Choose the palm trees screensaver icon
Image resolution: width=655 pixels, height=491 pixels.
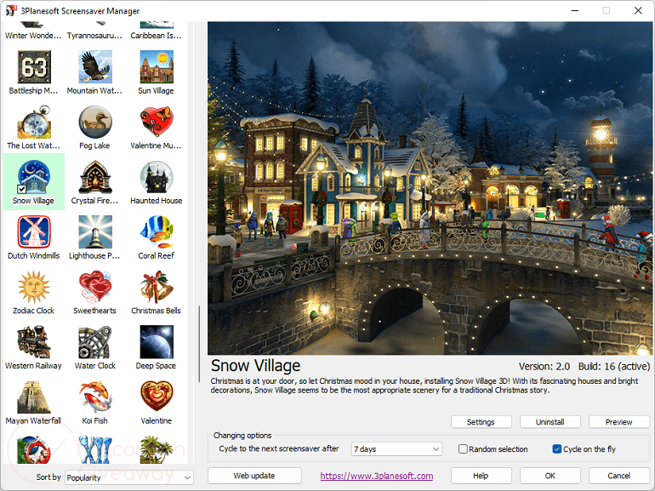[157, 449]
